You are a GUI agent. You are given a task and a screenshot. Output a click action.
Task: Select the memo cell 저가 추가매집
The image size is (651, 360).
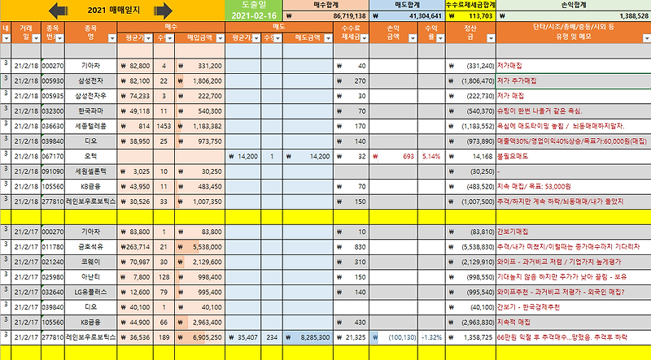(574, 81)
